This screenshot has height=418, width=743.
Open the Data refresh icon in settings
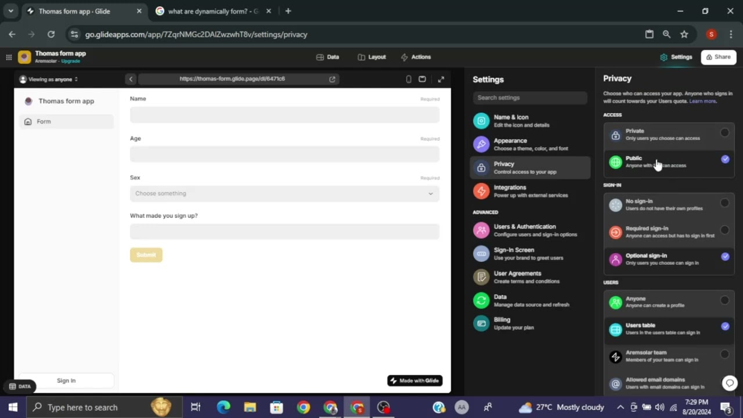point(481,300)
